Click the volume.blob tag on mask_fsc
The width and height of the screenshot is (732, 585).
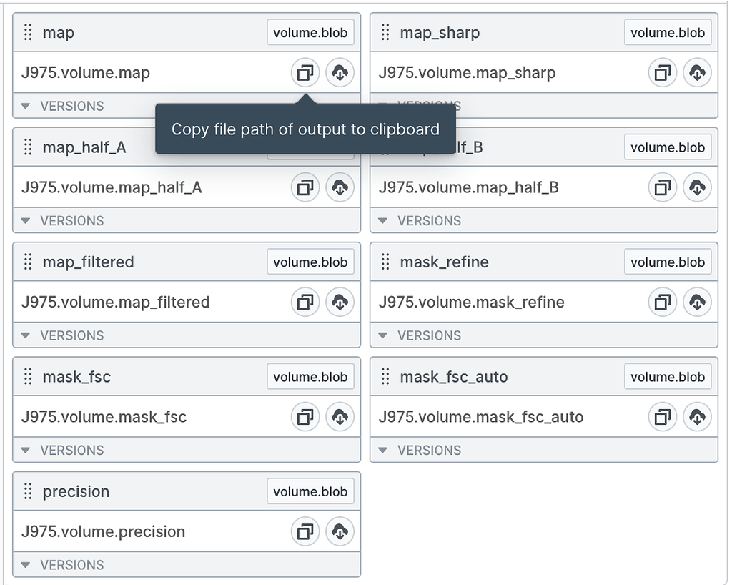[310, 377]
